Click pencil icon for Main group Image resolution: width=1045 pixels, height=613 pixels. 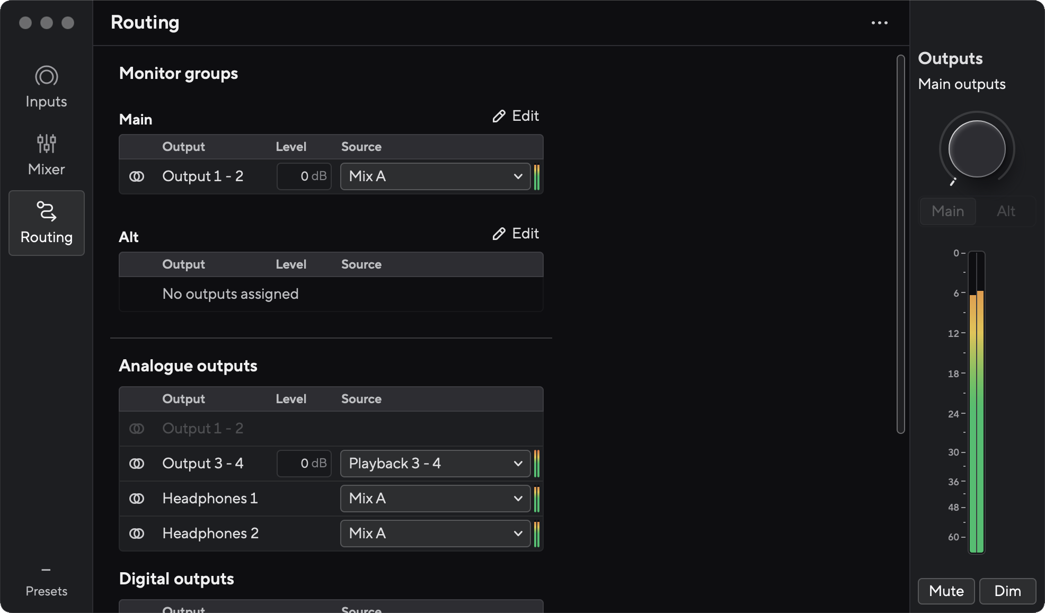tap(499, 117)
